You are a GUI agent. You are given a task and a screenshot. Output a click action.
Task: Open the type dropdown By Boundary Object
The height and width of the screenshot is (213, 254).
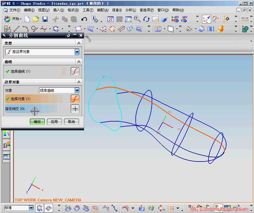pyautogui.click(x=77, y=52)
